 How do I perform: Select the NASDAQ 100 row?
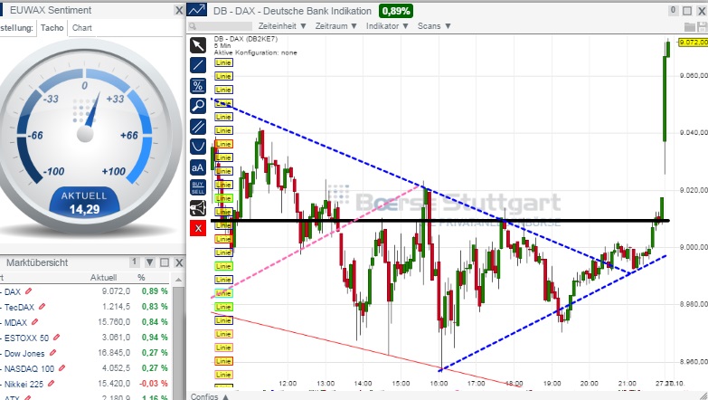84,368
